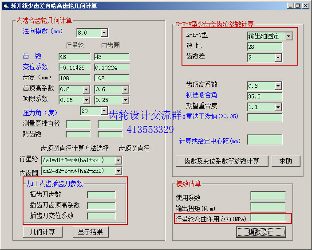The width and height of the screenshot is (312, 250).
Task: Click the 速比 field showing 28
Action: click(265, 47)
